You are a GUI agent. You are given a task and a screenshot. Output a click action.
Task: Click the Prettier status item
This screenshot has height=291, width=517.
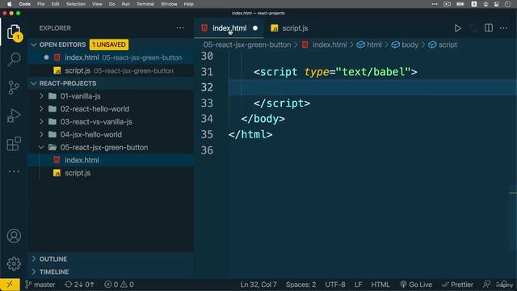457,285
